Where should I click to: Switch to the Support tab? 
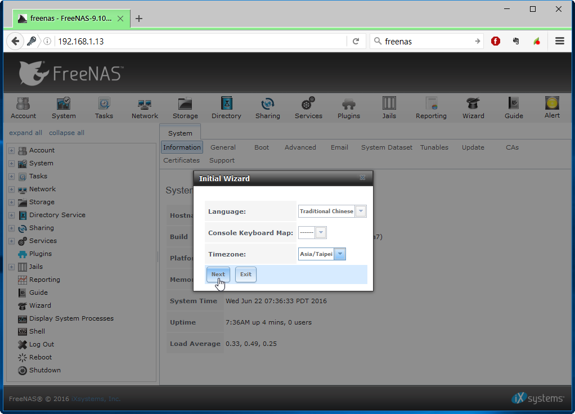click(222, 160)
